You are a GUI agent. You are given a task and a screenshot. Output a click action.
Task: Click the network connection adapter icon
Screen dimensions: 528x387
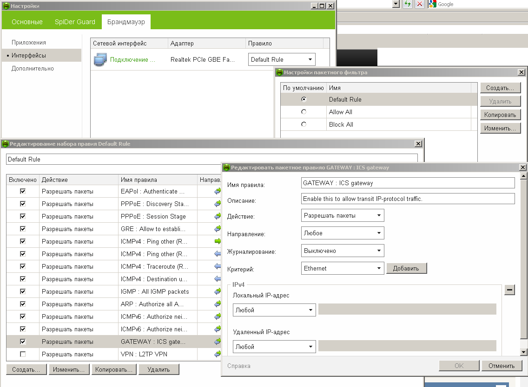click(100, 59)
